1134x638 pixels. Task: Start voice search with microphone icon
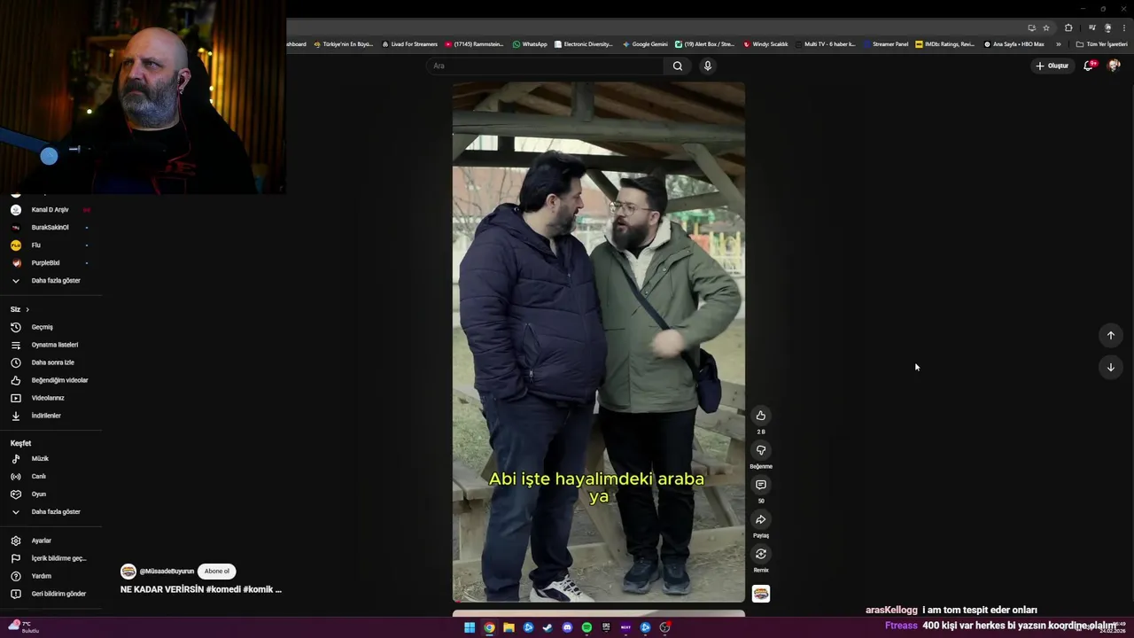tap(707, 66)
